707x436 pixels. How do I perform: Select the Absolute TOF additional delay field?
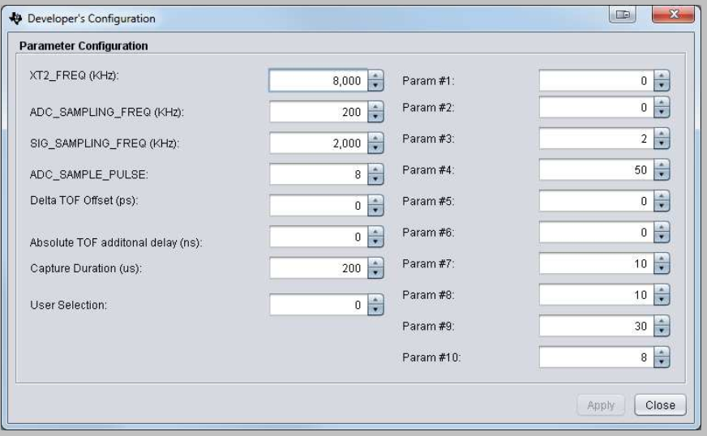point(318,237)
